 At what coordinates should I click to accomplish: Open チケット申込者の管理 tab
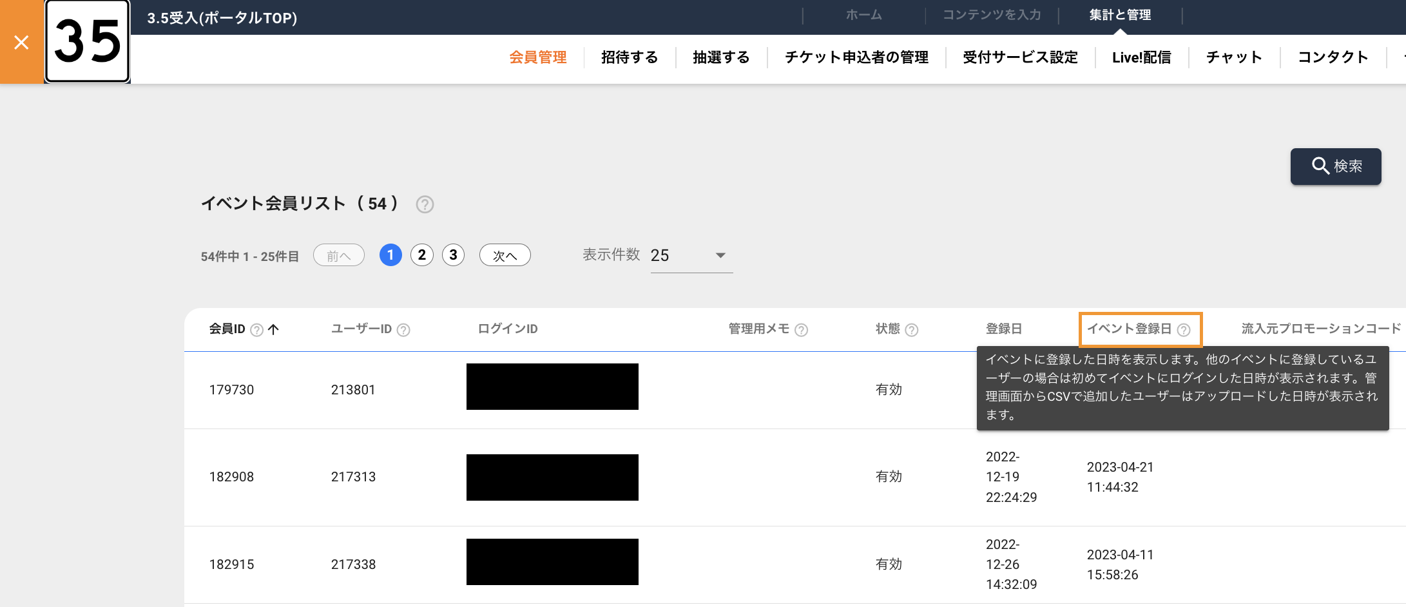pos(856,57)
